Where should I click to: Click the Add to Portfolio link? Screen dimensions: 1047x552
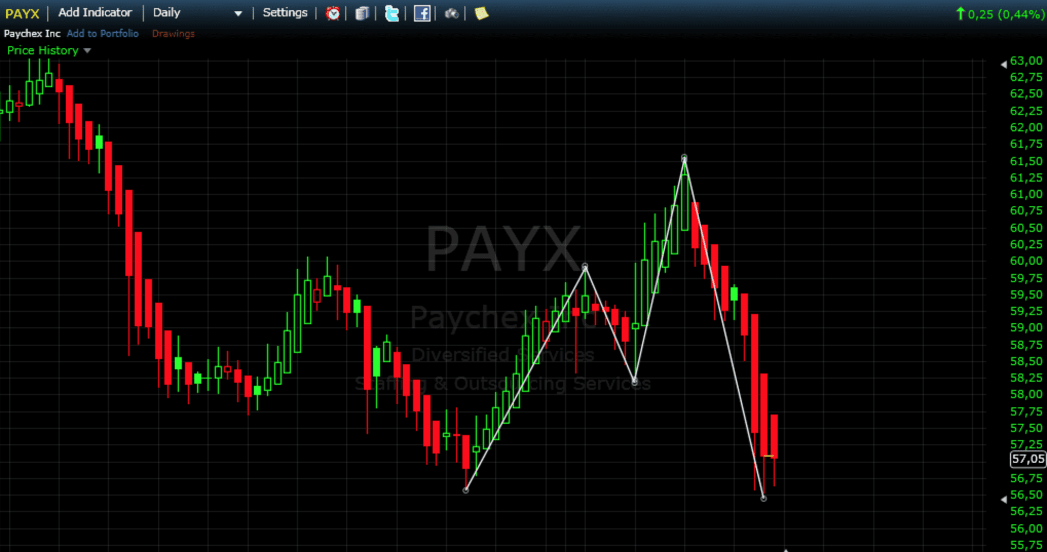(103, 33)
